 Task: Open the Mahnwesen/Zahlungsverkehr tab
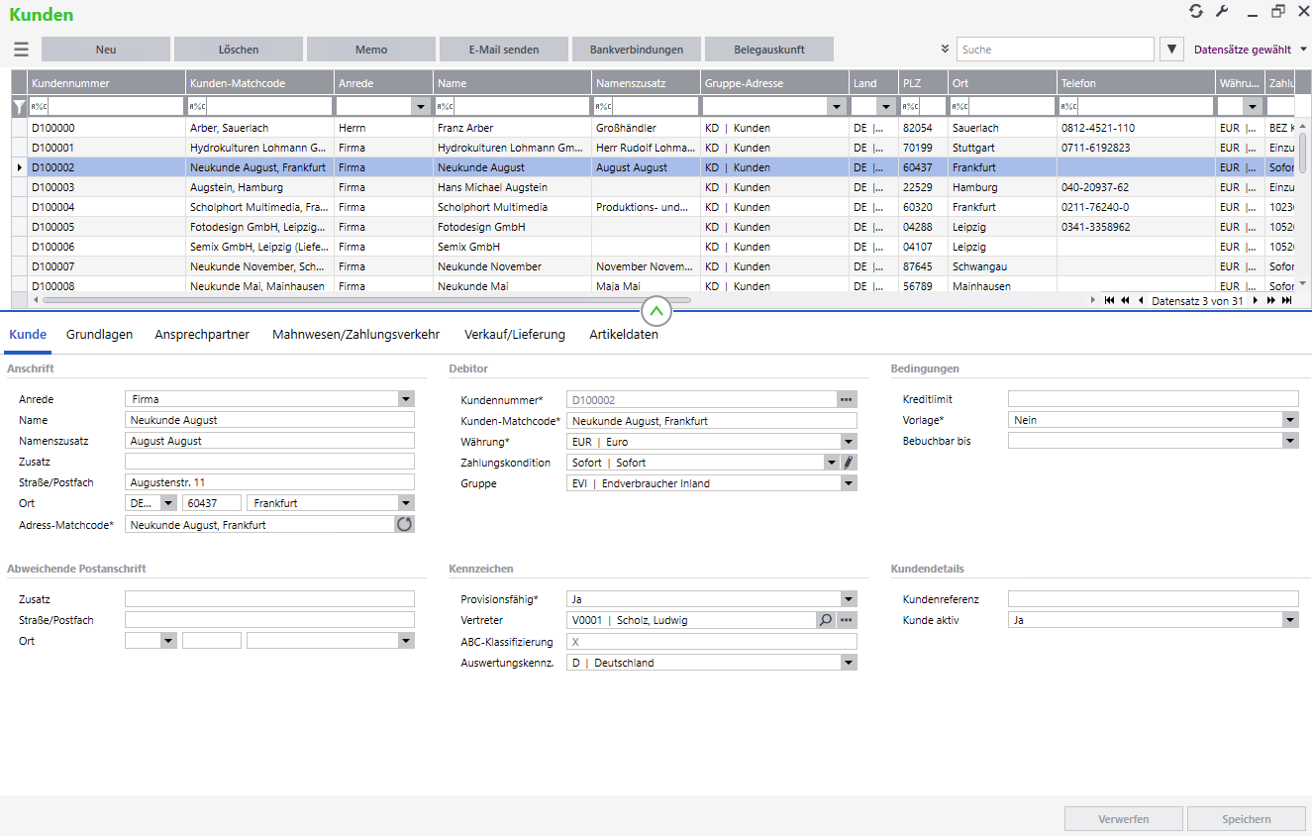coord(355,335)
